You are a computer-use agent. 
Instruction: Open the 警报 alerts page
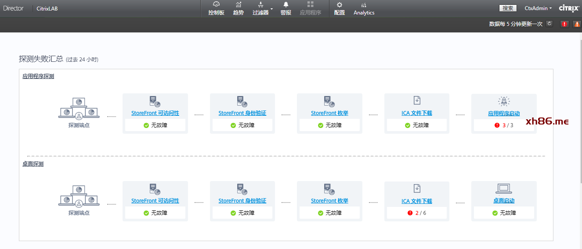286,8
